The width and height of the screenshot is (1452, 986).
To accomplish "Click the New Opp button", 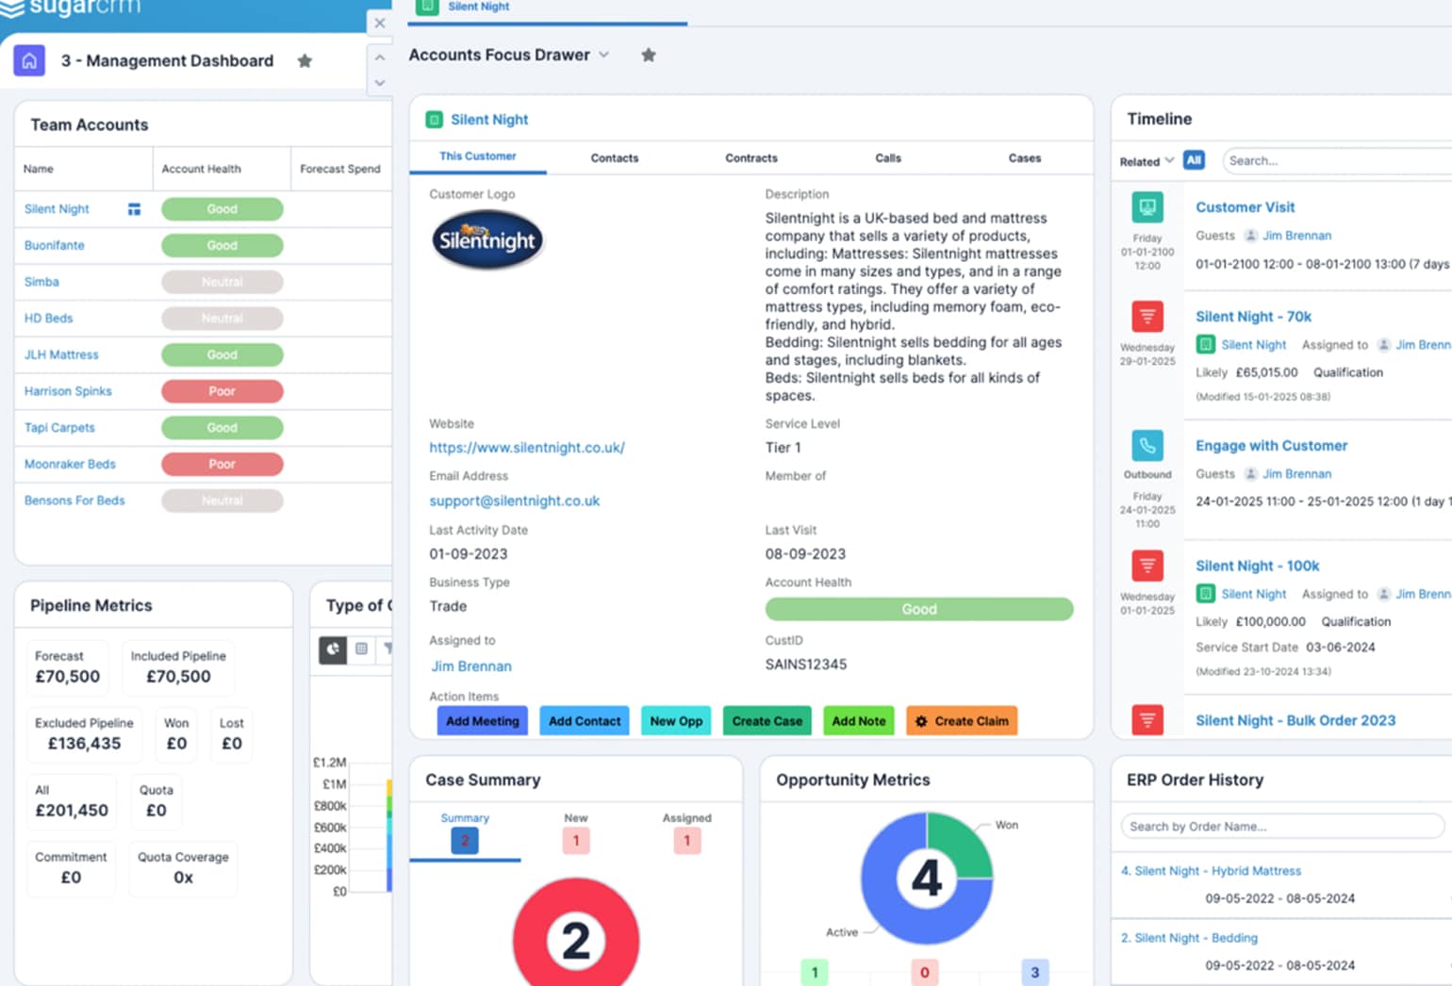I will (x=676, y=721).
